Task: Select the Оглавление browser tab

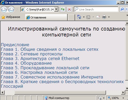Action: click(46, 17)
